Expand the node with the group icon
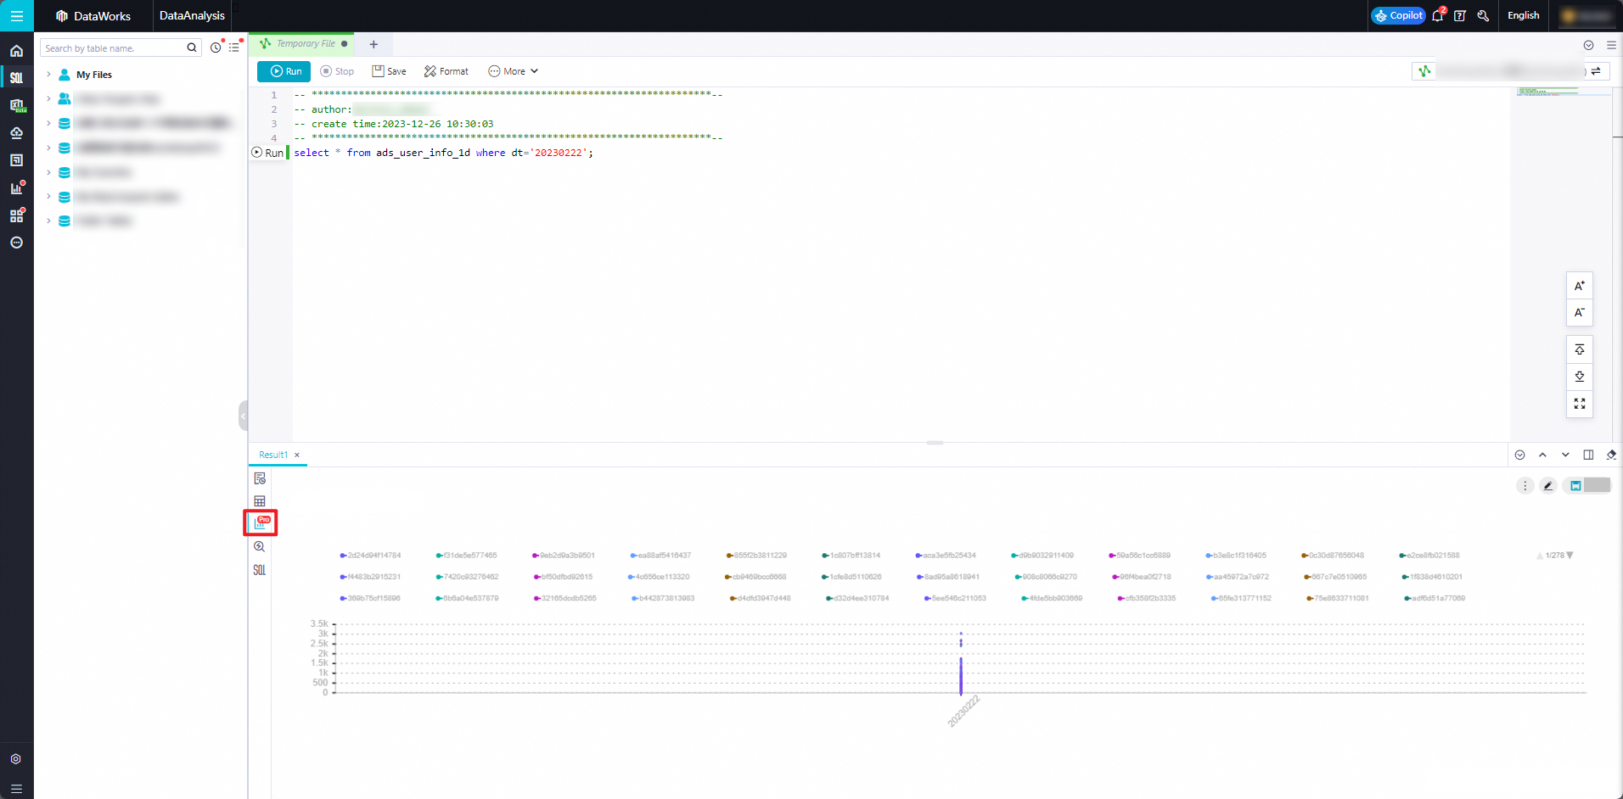1623x799 pixels. [48, 99]
